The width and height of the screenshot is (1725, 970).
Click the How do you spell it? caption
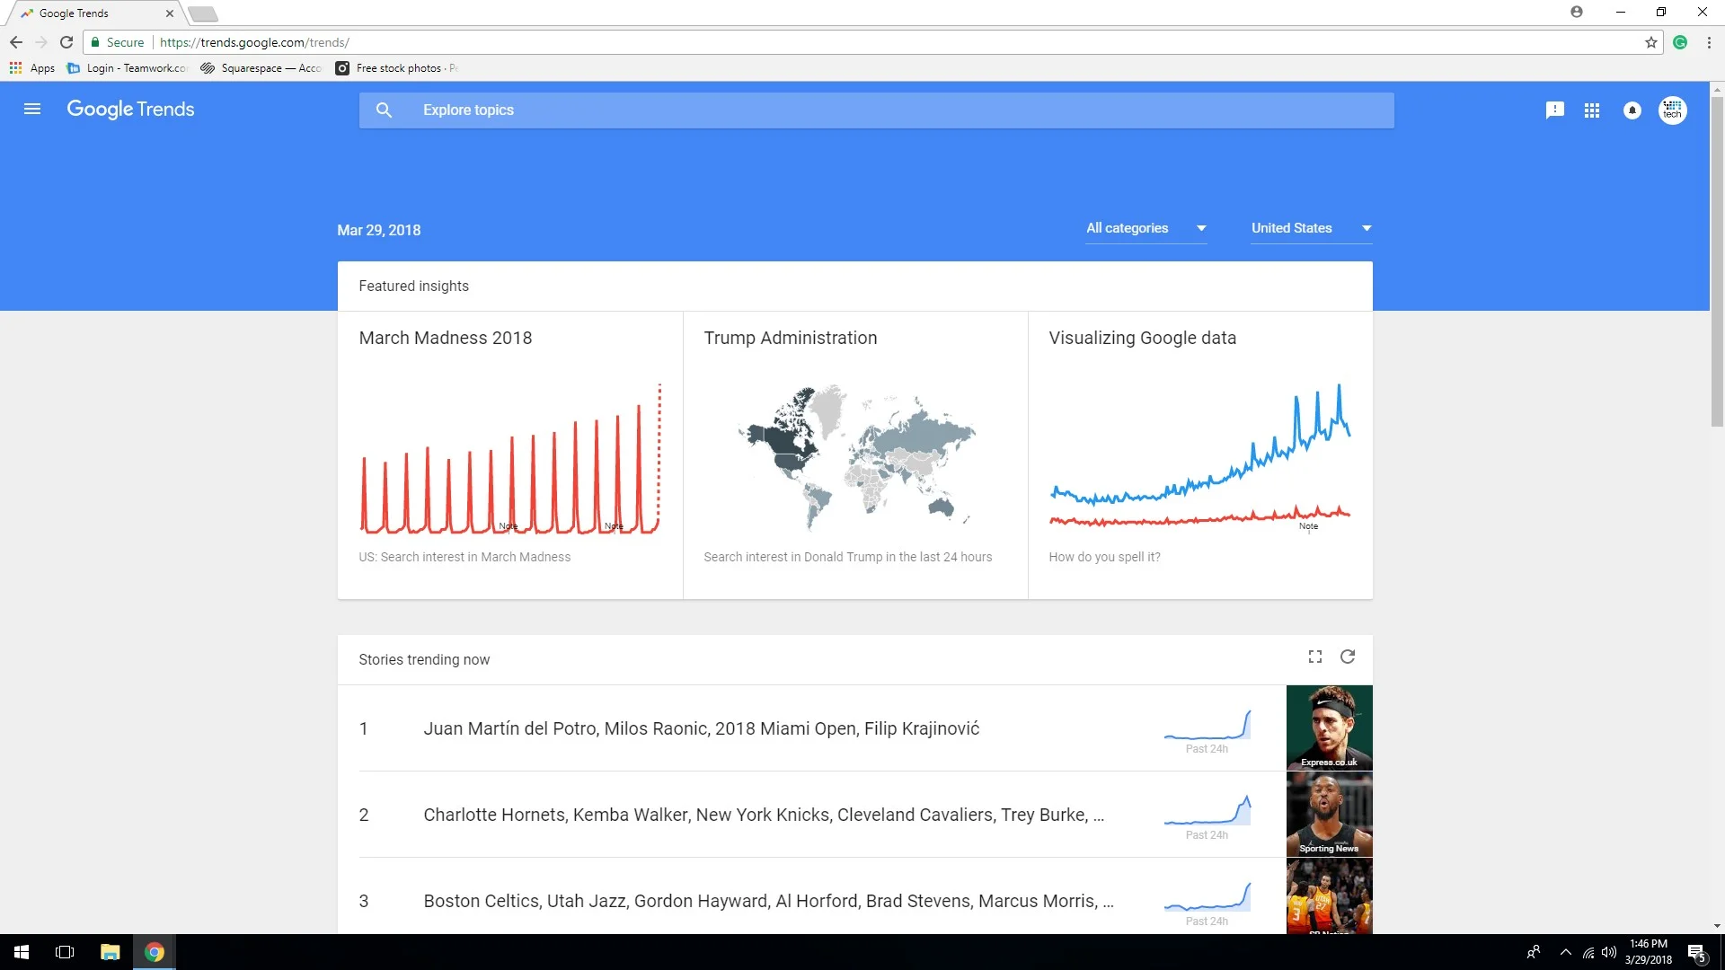(x=1104, y=557)
